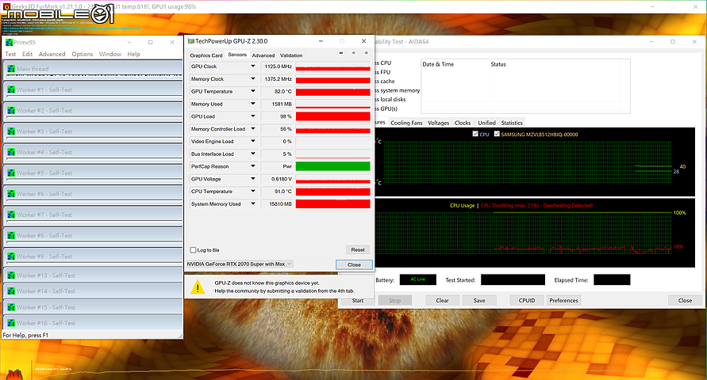Click the GPU-Z title bar app icon

(x=190, y=41)
